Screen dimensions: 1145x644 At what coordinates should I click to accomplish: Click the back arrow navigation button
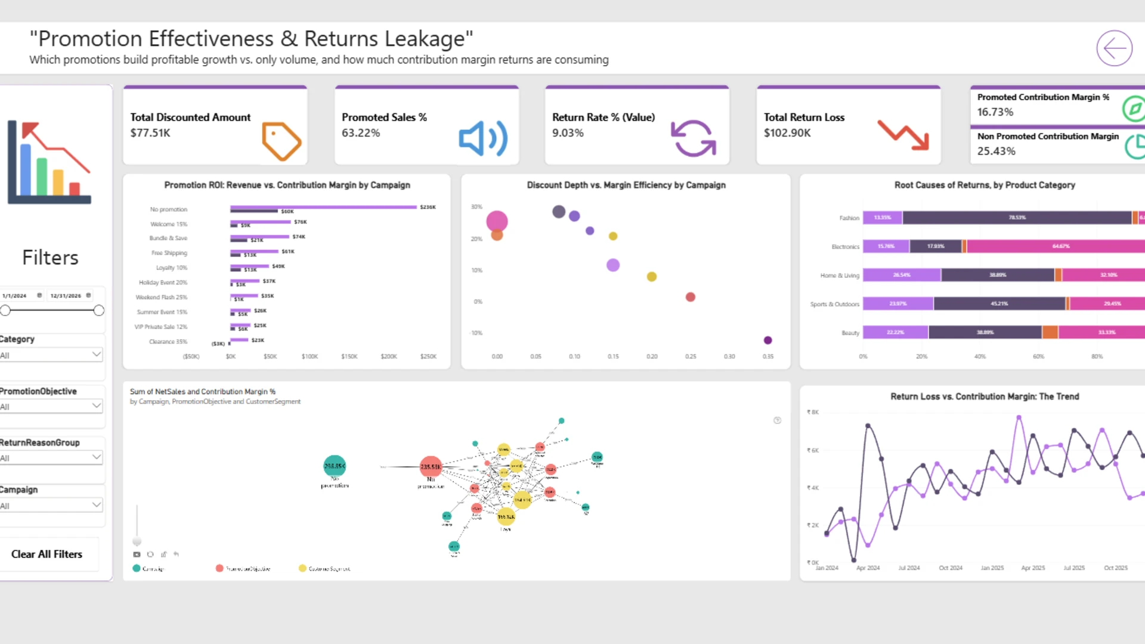point(1114,48)
